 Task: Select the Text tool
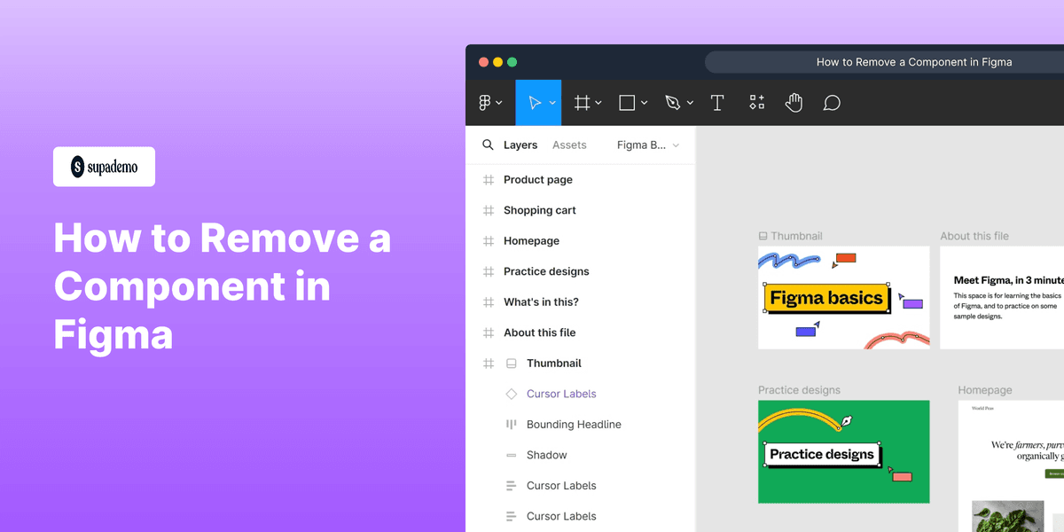717,102
